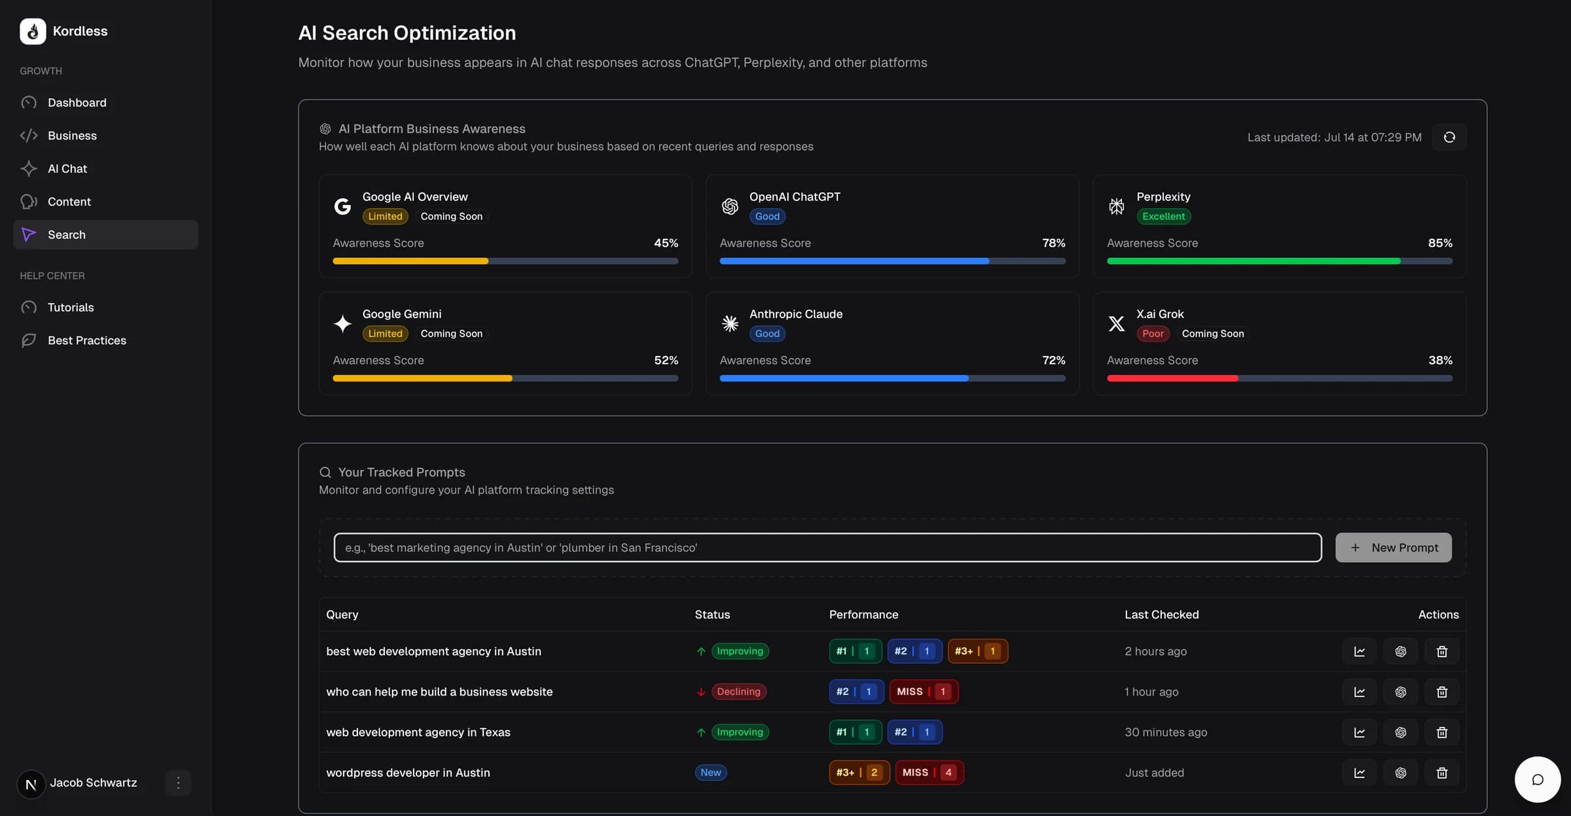Screen dimensions: 1571x816
Task: Open the chat bubble widget
Action: (1537, 779)
